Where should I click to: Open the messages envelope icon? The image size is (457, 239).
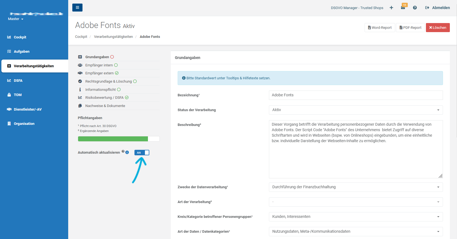(x=403, y=8)
